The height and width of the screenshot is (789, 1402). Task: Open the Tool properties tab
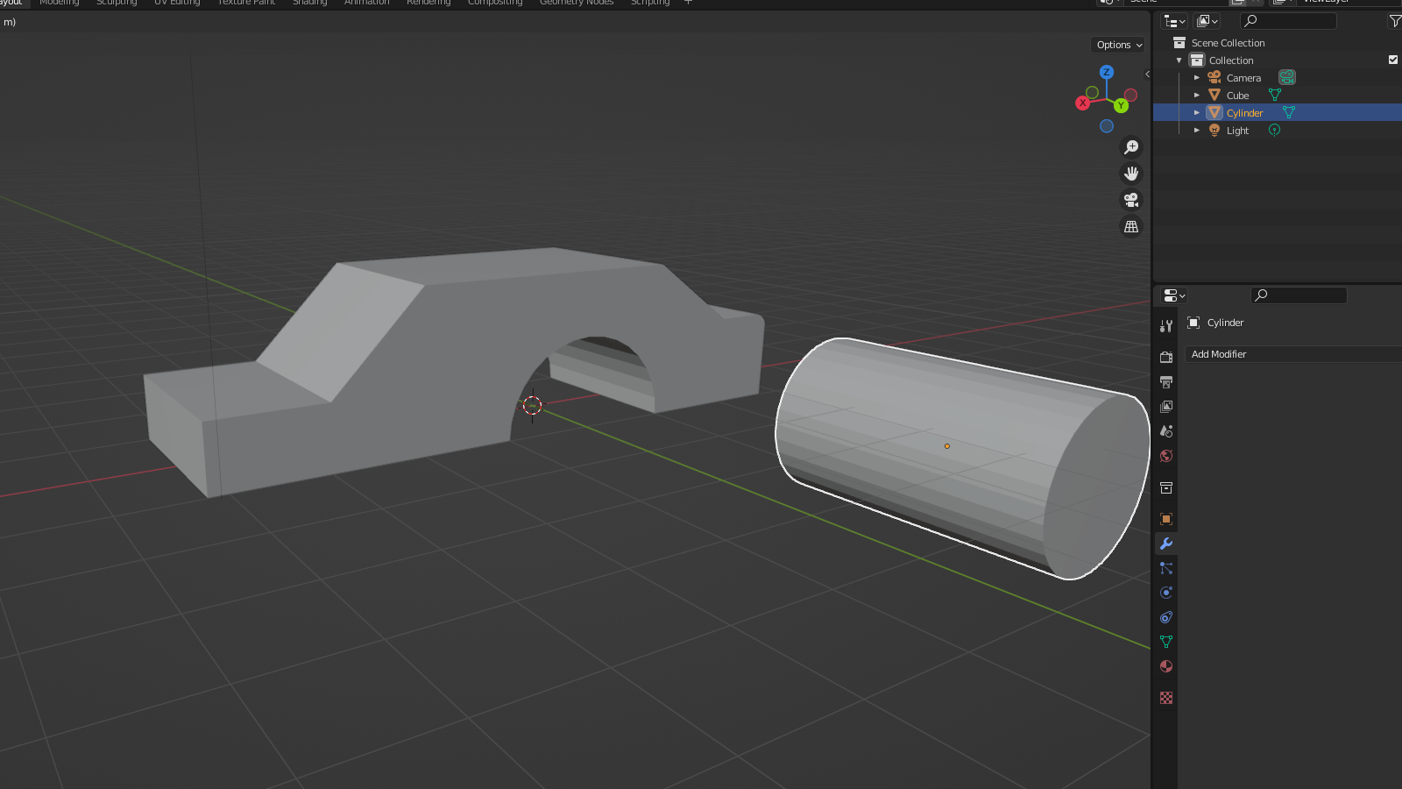[x=1166, y=326]
